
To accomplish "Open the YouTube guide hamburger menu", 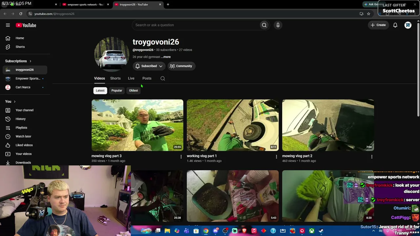I will coord(8,25).
